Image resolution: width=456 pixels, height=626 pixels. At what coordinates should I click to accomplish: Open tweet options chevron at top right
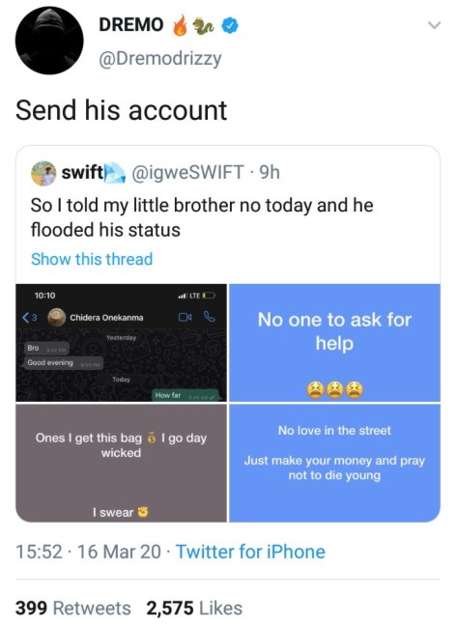[x=434, y=25]
